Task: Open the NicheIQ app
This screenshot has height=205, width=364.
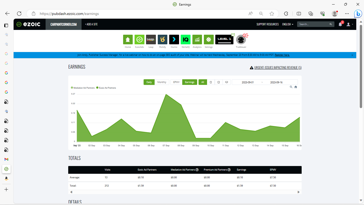Action: [x=185, y=40]
